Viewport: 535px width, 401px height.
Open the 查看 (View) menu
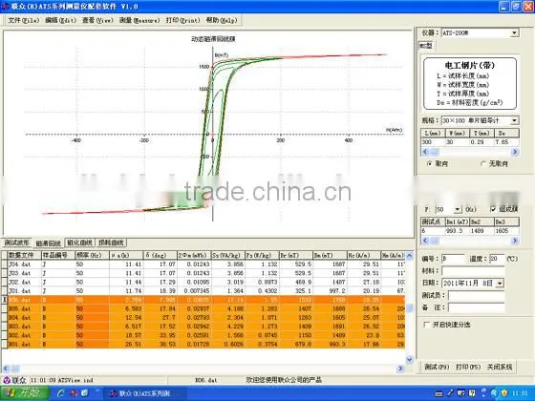[97, 20]
